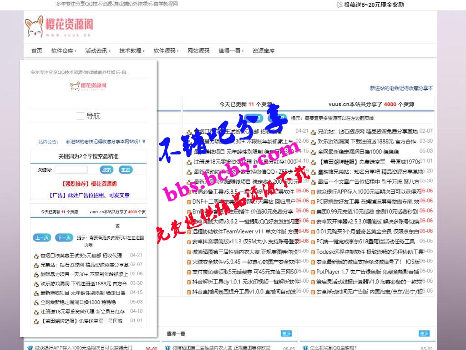466x350 pixels.
Task: Expand the 软件源码 dropdown menu
Action: [x=166, y=51]
